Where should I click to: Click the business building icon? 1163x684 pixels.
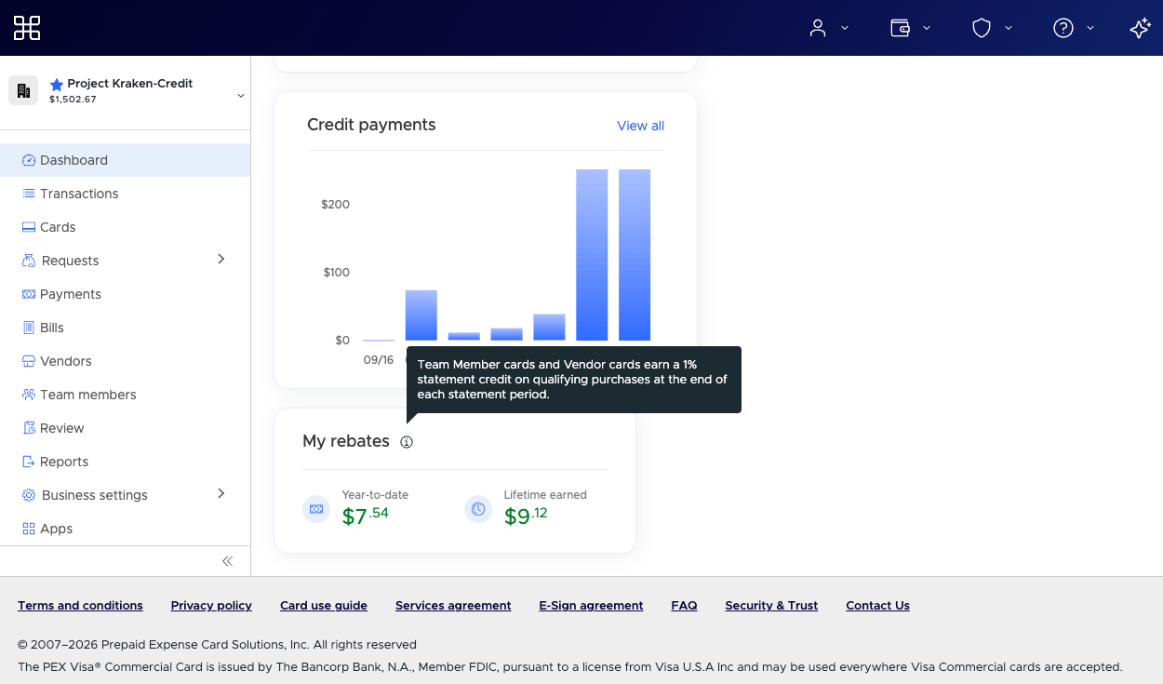point(23,90)
